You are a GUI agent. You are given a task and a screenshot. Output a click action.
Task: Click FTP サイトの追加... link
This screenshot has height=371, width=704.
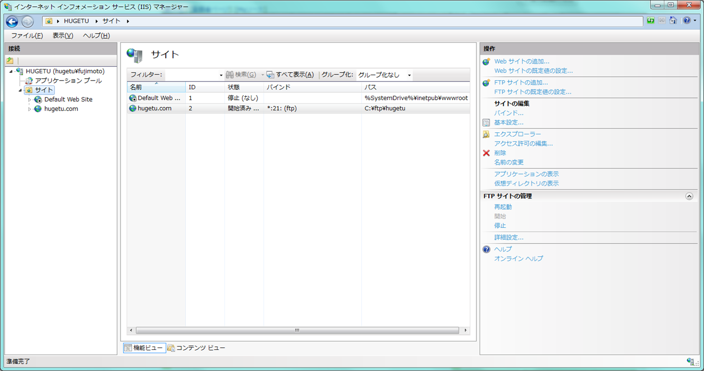click(x=521, y=82)
